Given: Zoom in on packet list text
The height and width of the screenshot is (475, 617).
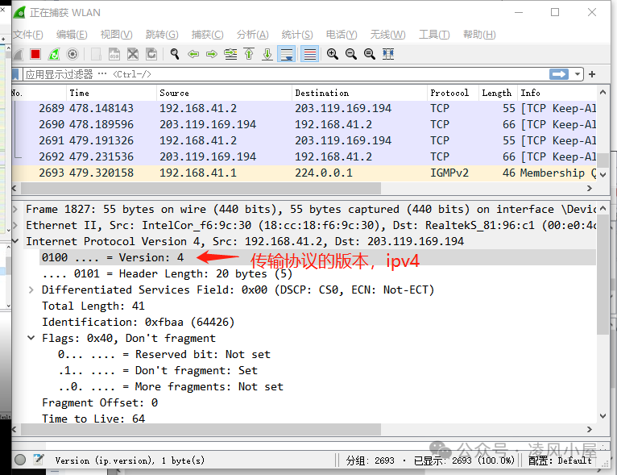Looking at the screenshot, I should click(x=332, y=54).
